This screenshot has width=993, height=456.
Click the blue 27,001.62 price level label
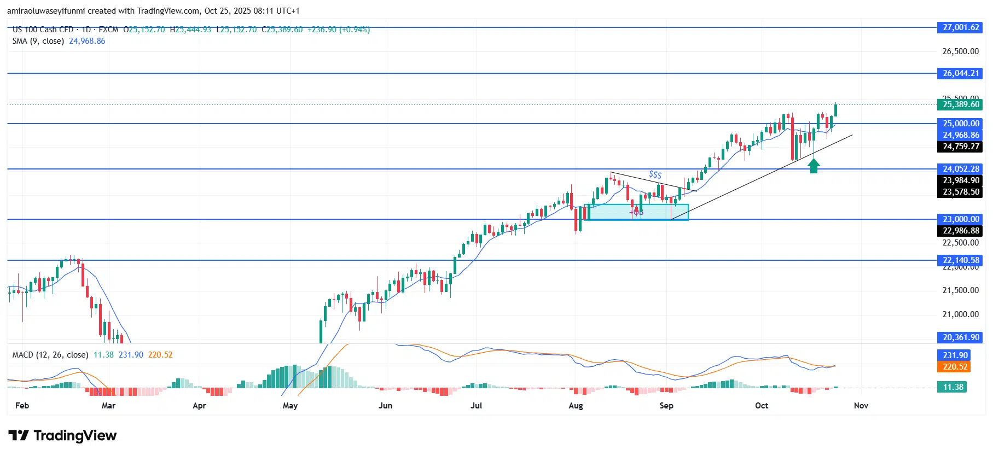pyautogui.click(x=960, y=27)
